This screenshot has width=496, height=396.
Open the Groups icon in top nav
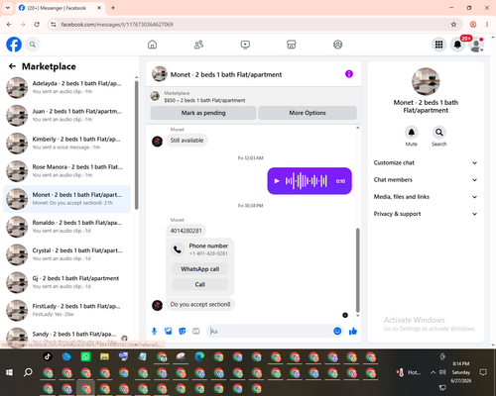pyautogui.click(x=337, y=45)
